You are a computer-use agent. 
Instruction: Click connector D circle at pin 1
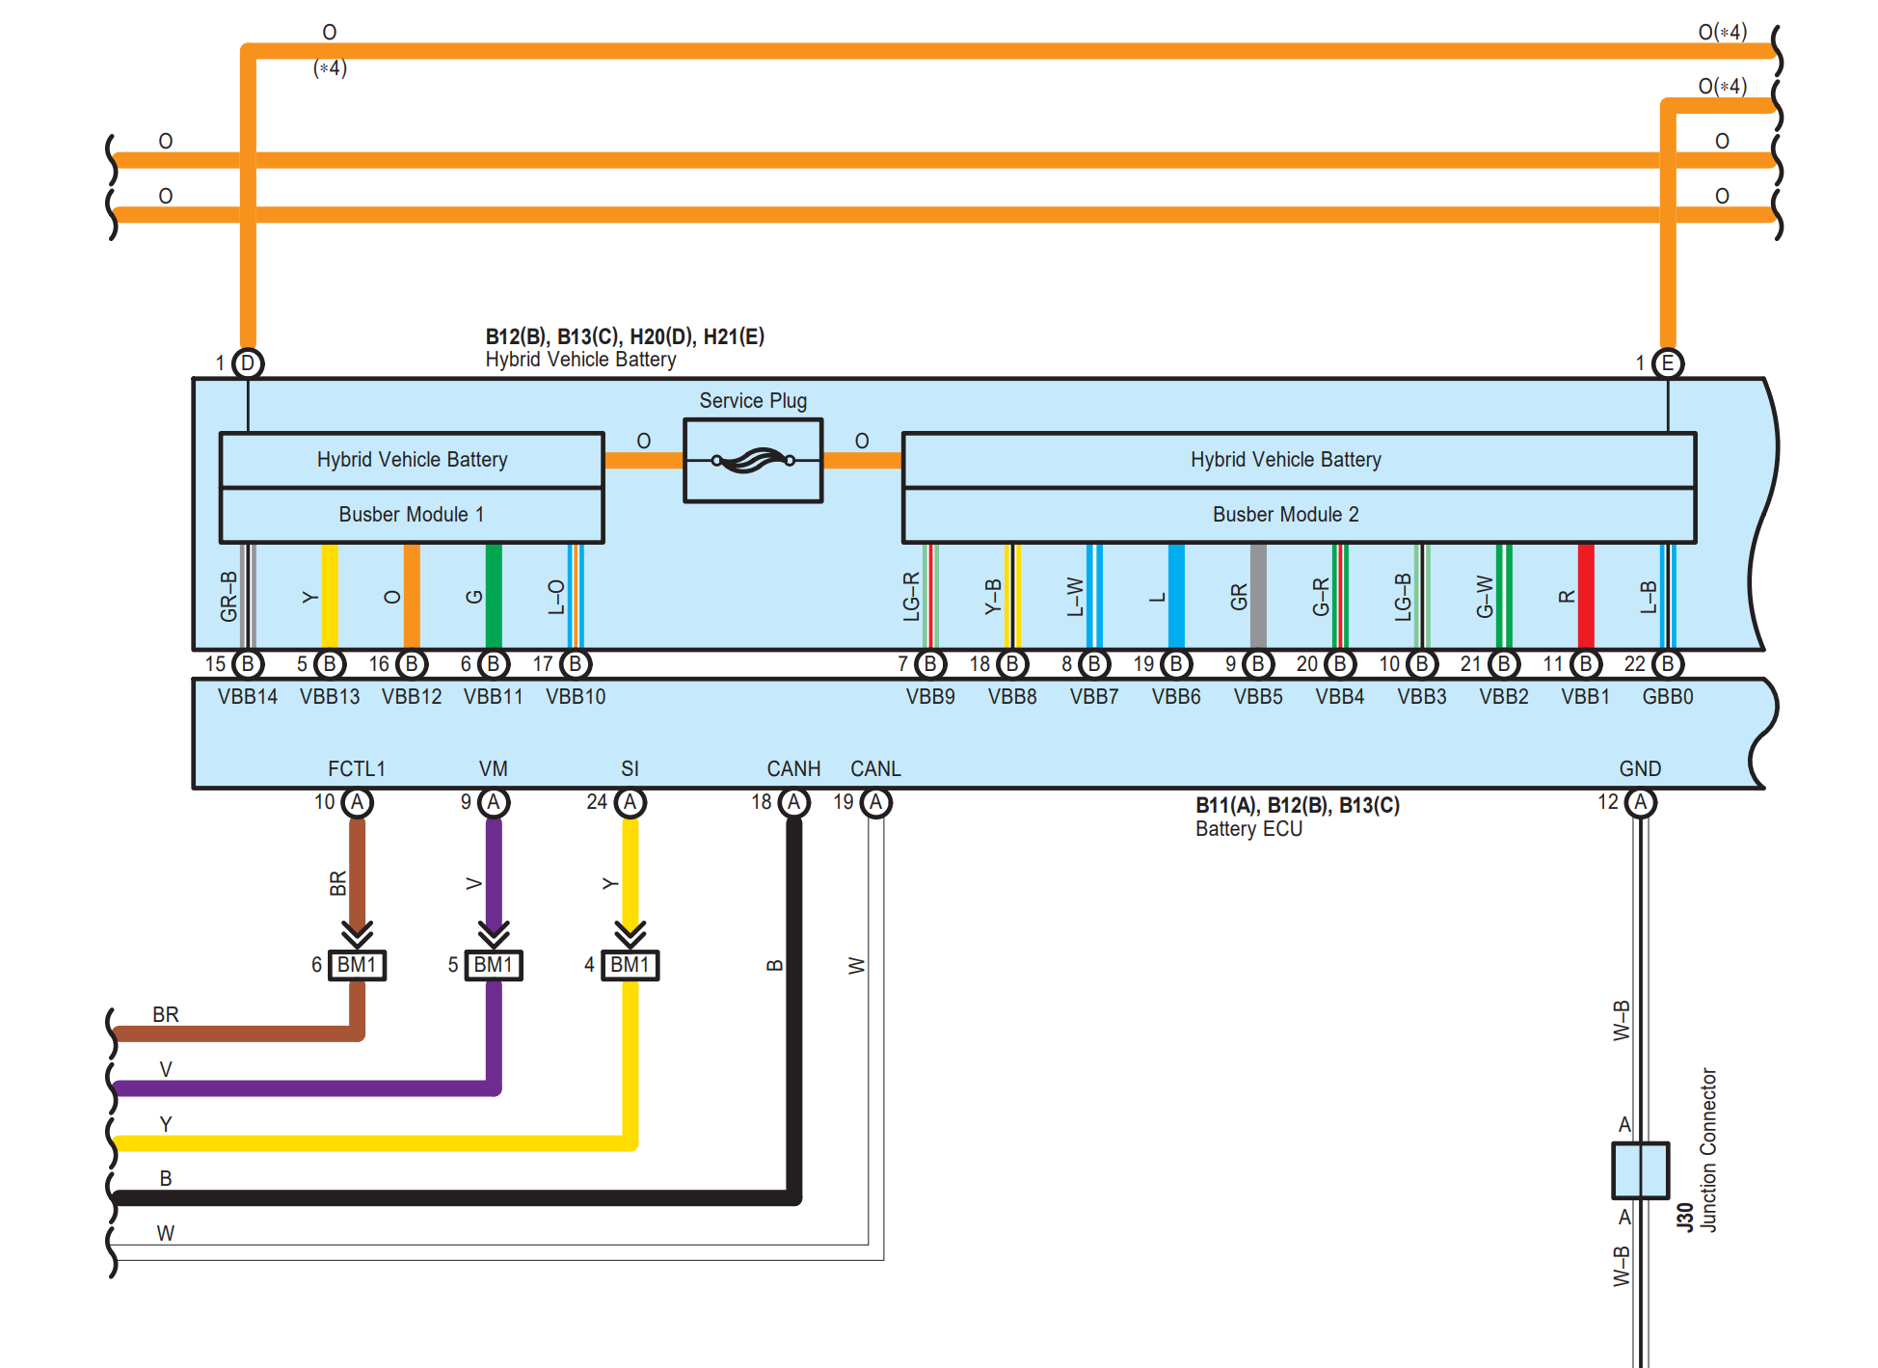coord(248,363)
